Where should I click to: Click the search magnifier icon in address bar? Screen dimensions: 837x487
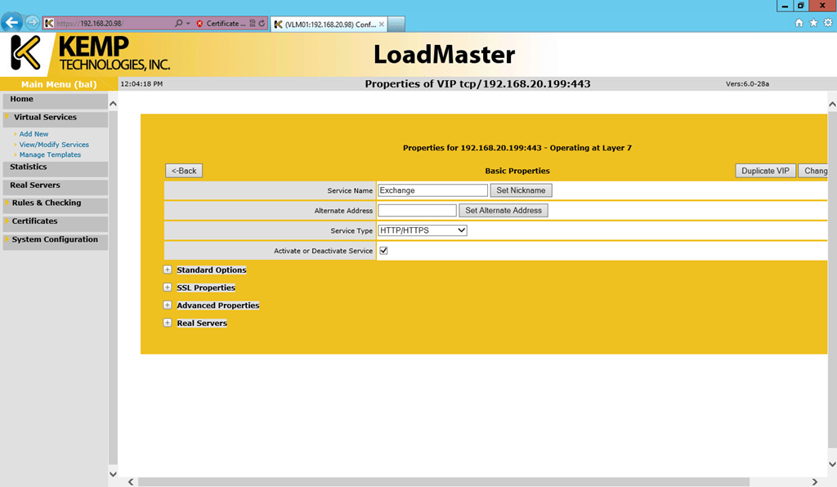(178, 24)
